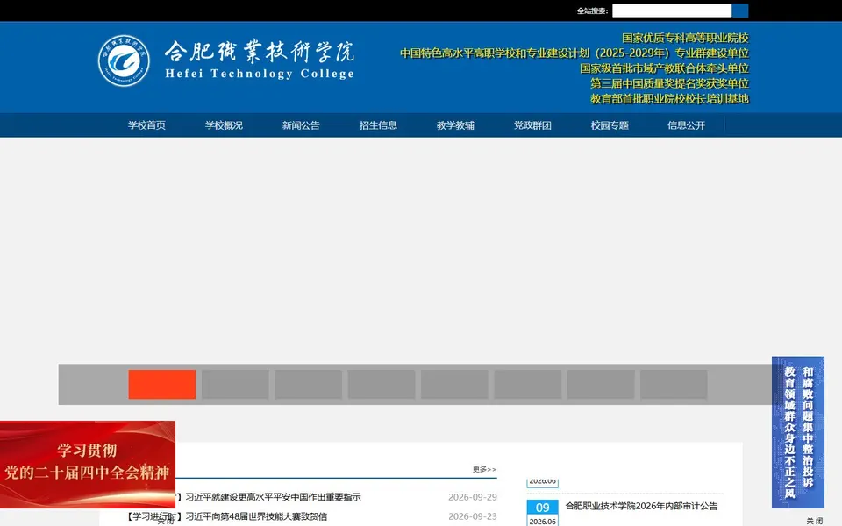Image resolution: width=842 pixels, height=526 pixels.
Task: Click the date 2026-09-29 in the news list
Action: 473,498
